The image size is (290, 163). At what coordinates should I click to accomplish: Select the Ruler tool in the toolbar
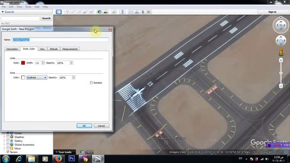pyautogui.click(x=122, y=12)
